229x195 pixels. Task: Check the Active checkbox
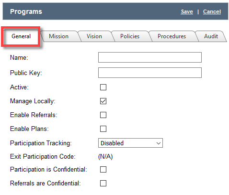coord(103,87)
